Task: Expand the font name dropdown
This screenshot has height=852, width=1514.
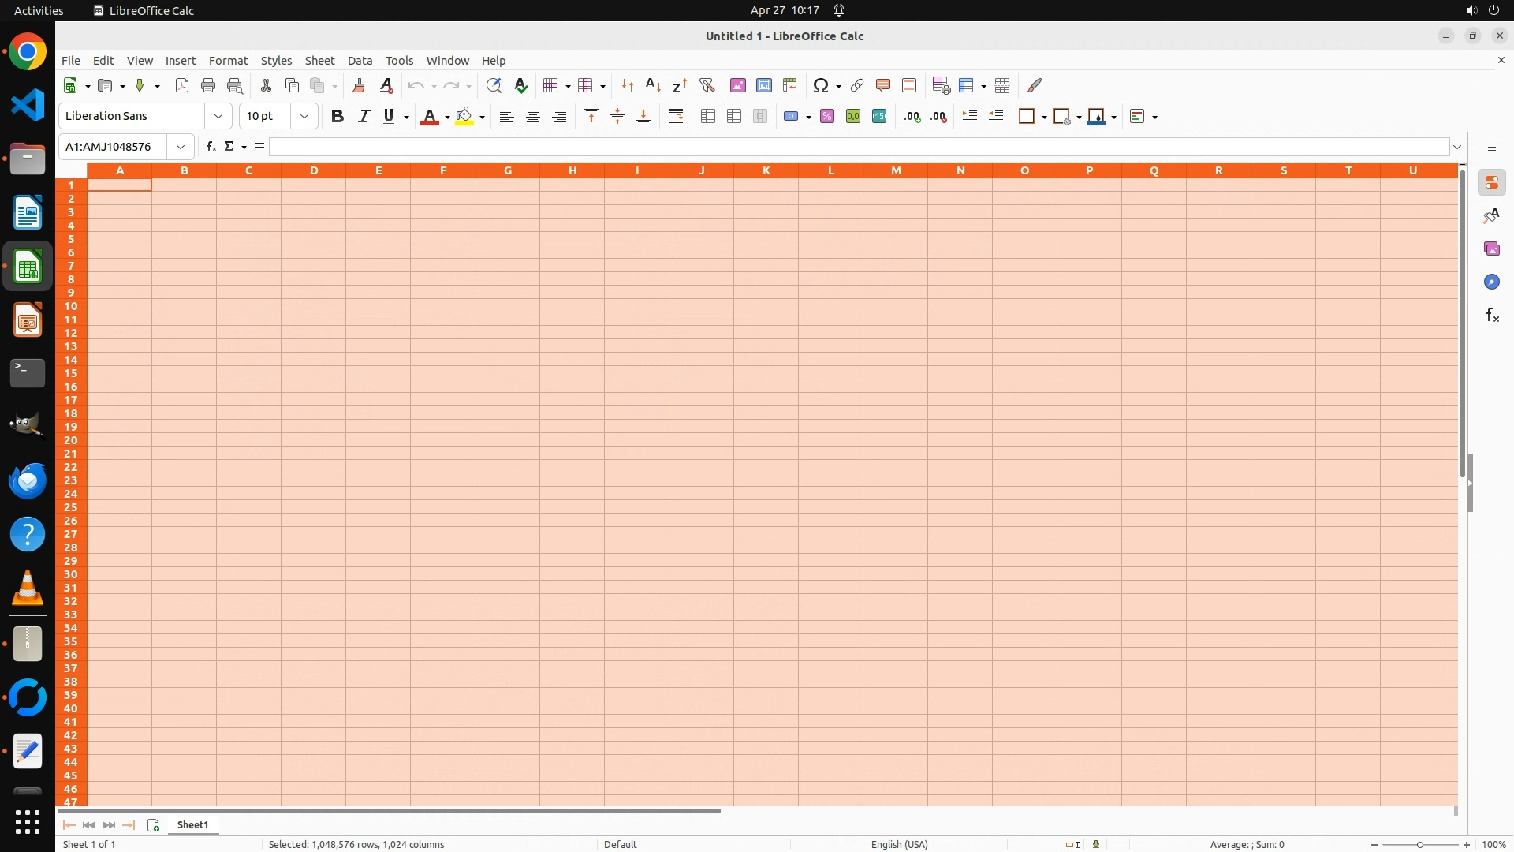Action: tap(218, 116)
